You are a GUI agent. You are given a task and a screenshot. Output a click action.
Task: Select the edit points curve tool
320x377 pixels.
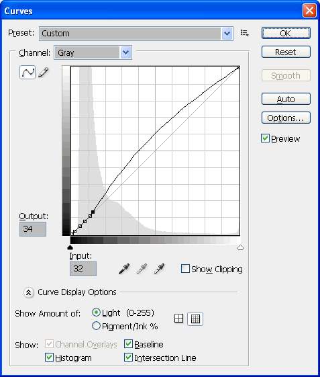tap(28, 72)
